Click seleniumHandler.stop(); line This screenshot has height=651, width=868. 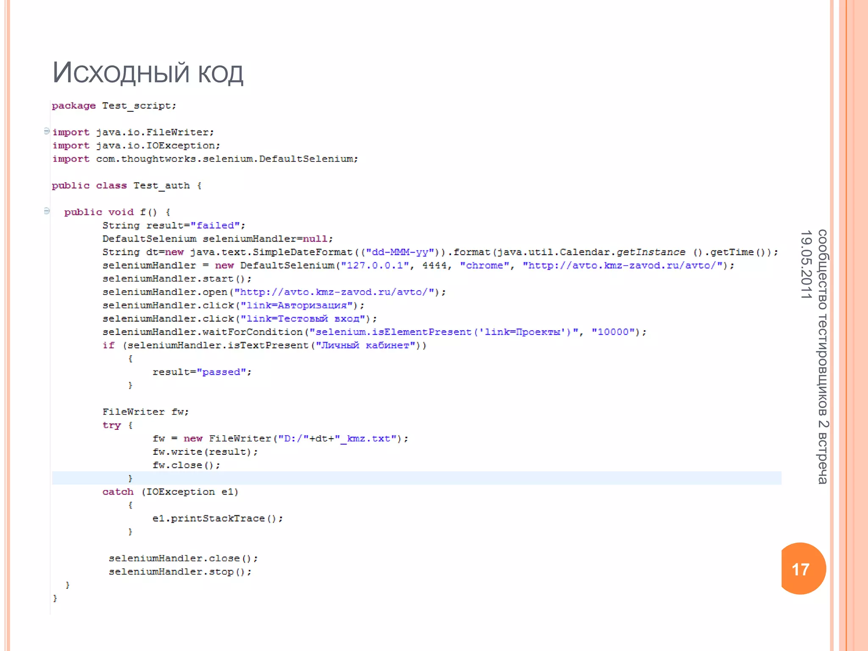point(180,572)
